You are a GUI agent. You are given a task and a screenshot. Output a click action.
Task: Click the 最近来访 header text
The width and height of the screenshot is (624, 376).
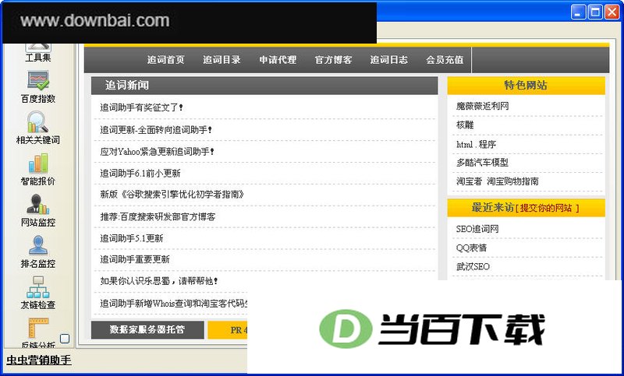click(x=493, y=207)
